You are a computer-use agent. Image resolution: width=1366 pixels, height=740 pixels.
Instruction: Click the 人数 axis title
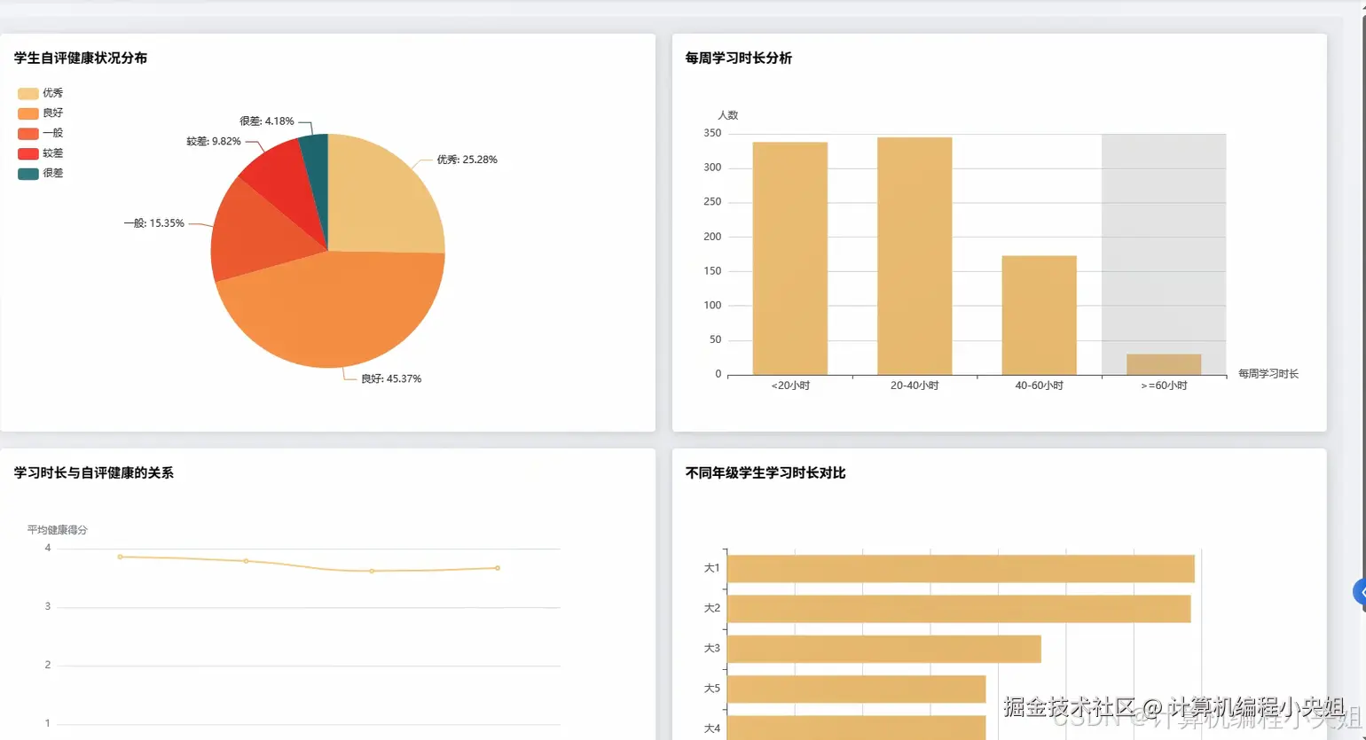[728, 115]
